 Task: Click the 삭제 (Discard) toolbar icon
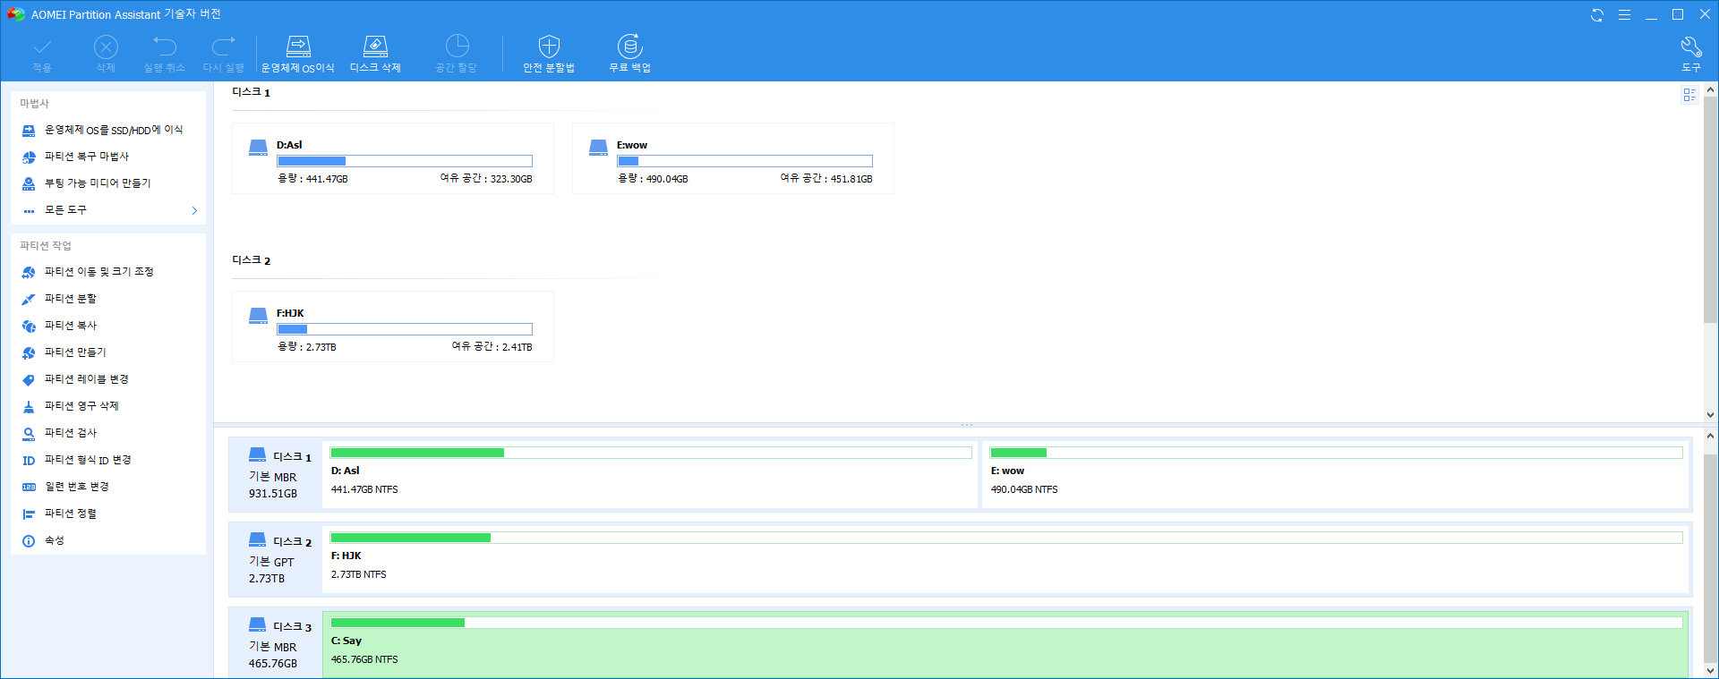(x=106, y=54)
